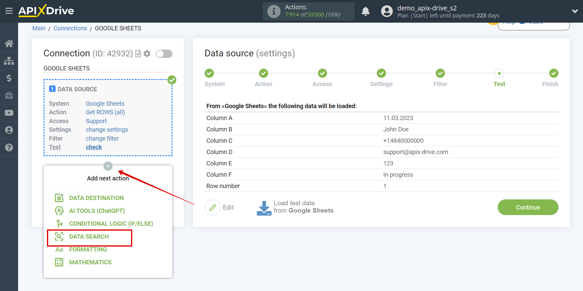Open the notifications bell
This screenshot has width=583, height=291.
click(x=365, y=11)
